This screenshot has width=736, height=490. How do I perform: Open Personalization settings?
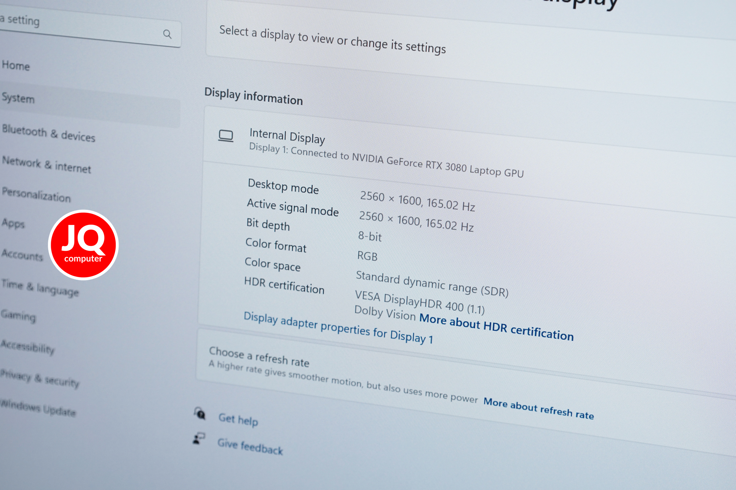tap(36, 195)
